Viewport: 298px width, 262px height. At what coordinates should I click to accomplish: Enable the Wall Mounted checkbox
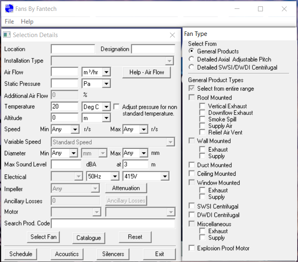pos(192,141)
